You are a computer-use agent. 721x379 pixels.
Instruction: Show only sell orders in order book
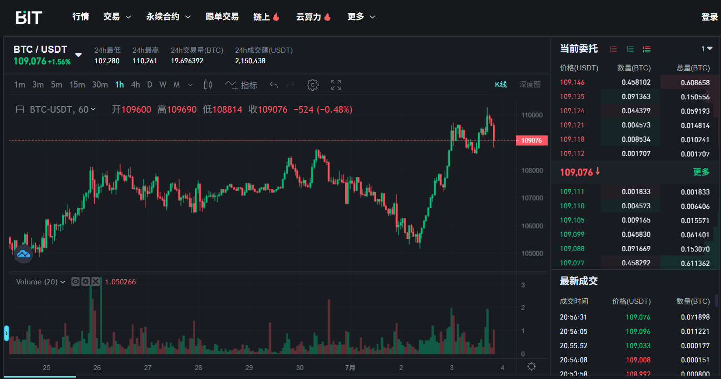pos(613,49)
